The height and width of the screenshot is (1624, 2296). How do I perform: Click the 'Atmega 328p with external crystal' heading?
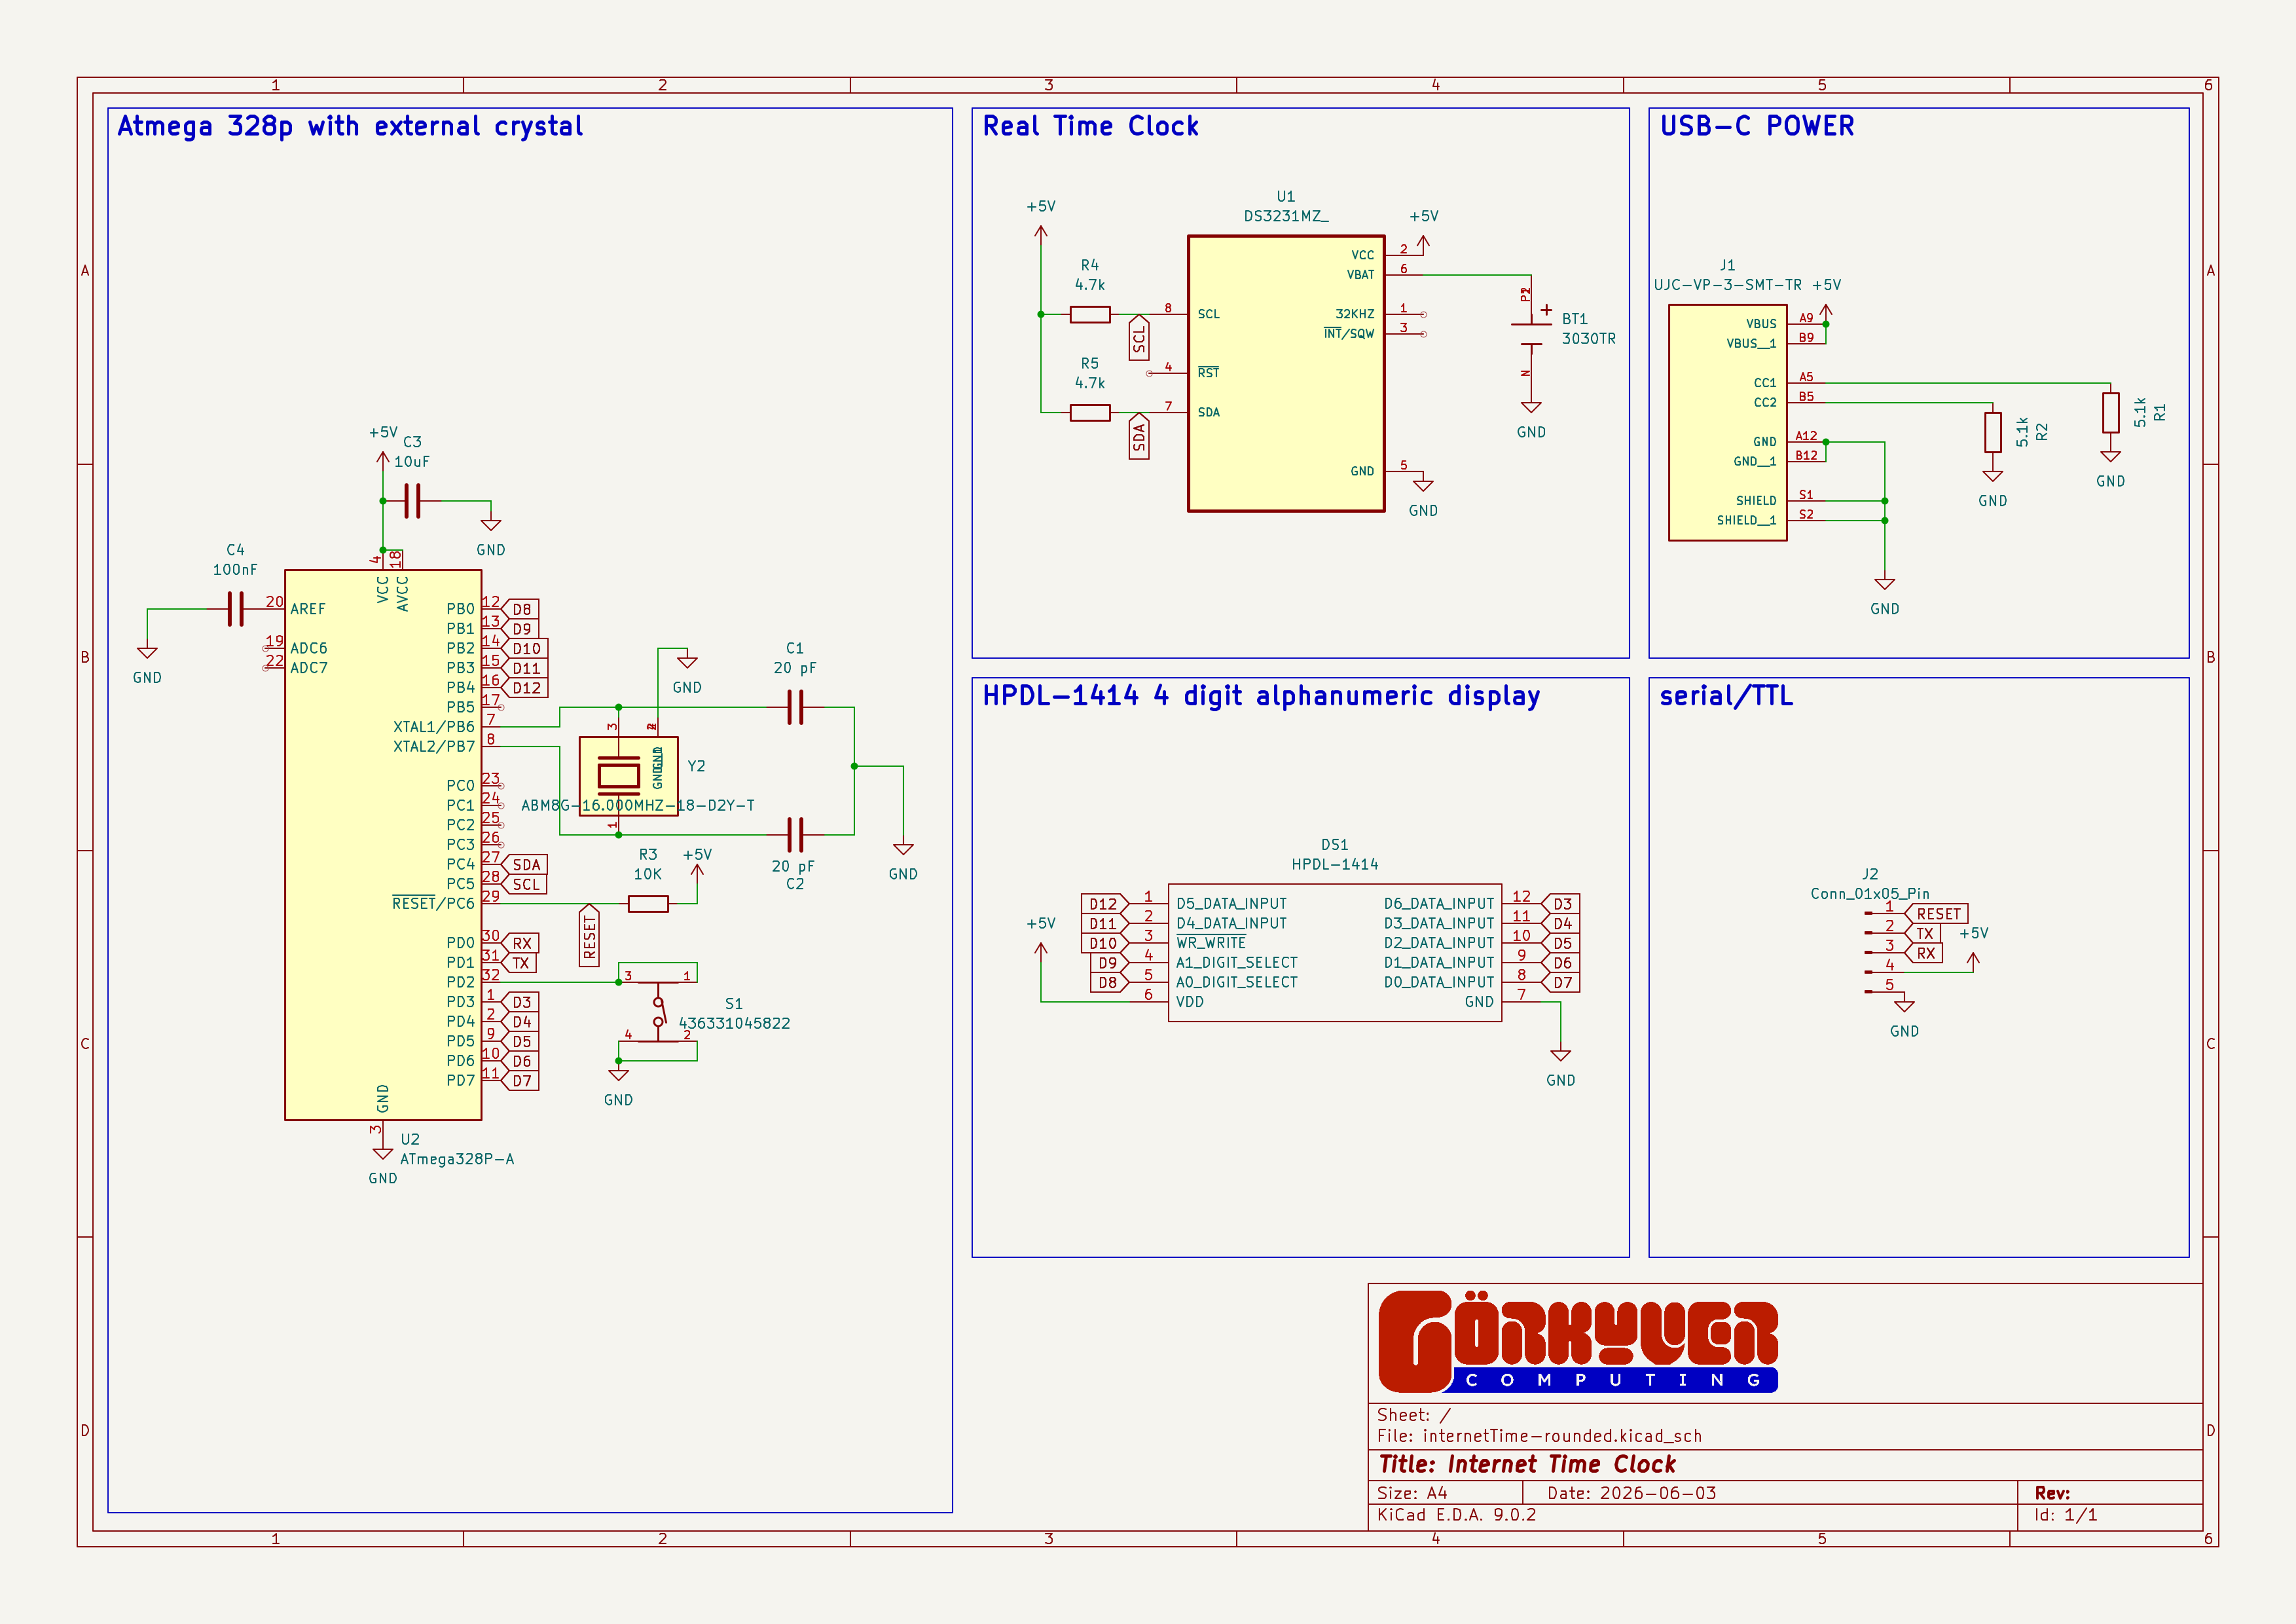(x=350, y=127)
